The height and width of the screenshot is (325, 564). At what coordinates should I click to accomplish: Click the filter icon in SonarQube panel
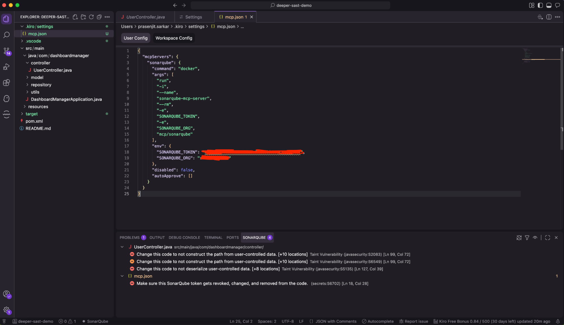pos(527,238)
